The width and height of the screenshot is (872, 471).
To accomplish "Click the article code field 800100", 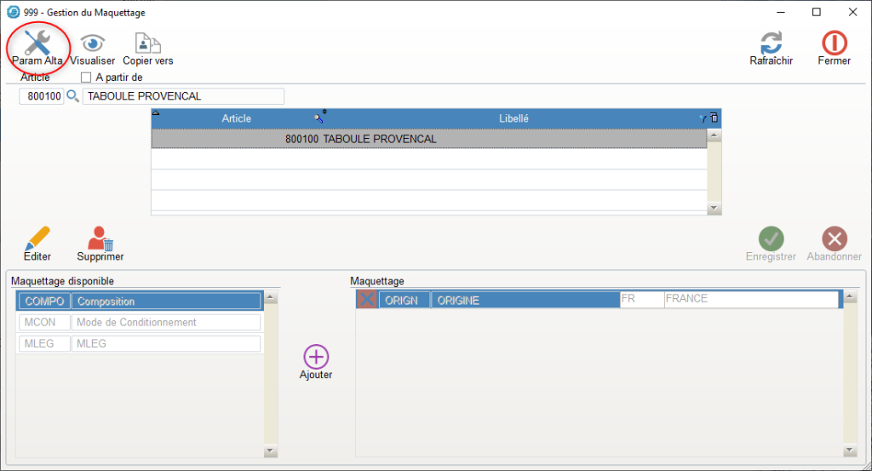I will pyautogui.click(x=42, y=96).
